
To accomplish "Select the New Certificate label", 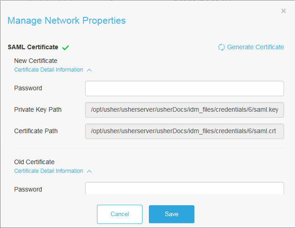I will coord(36,61).
